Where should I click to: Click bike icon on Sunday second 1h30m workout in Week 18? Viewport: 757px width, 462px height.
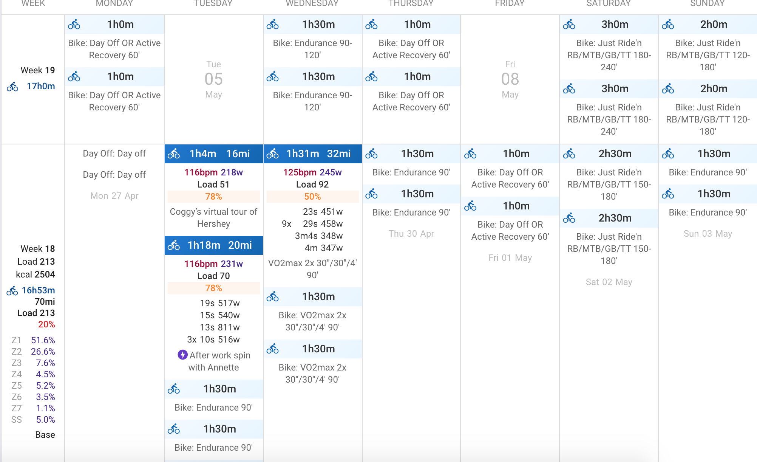(x=668, y=194)
